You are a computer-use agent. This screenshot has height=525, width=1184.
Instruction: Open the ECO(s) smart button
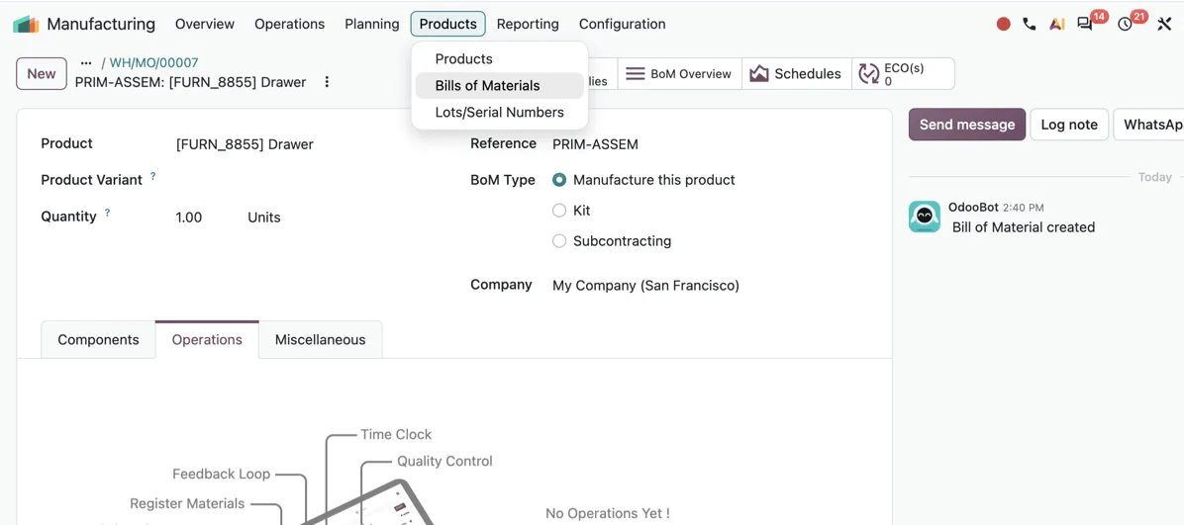903,74
